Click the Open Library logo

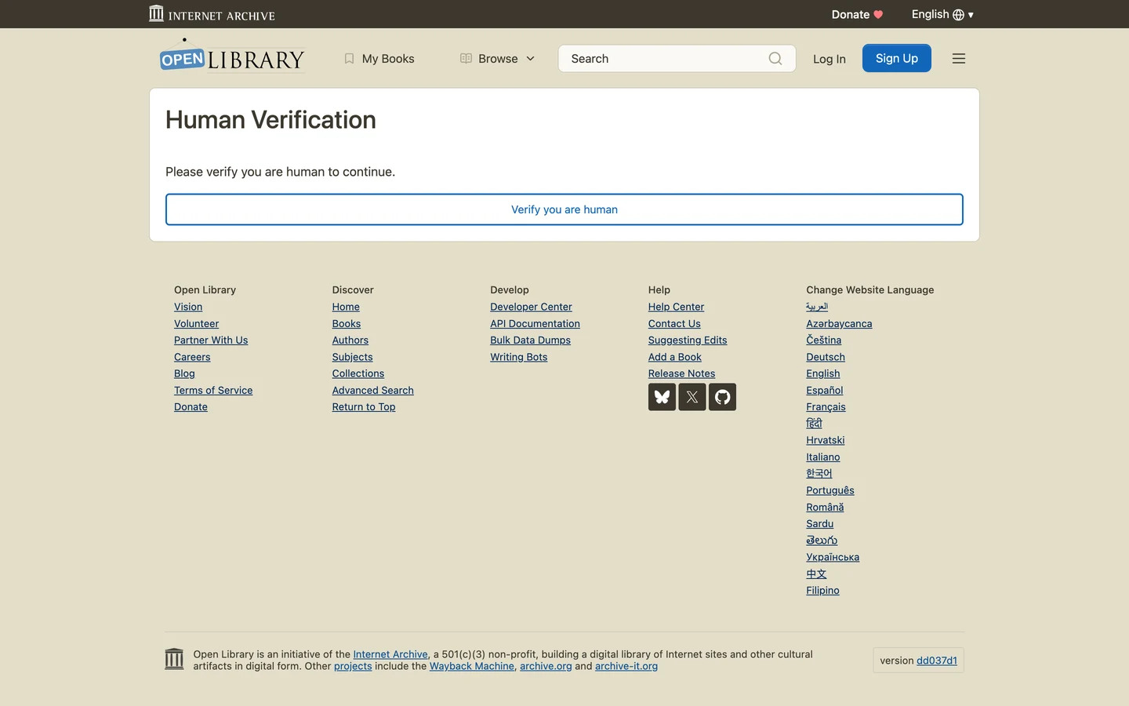(232, 56)
